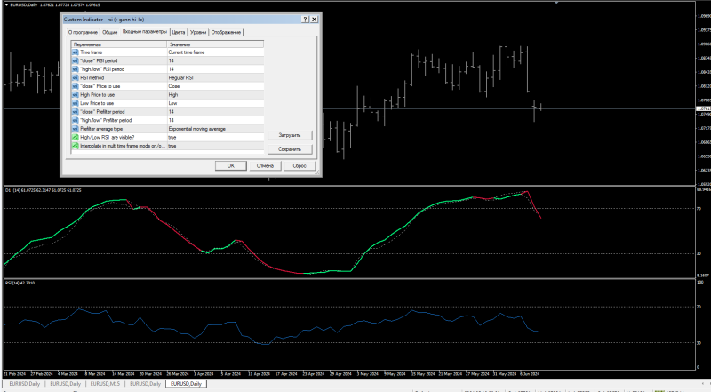Click the icon beside Low Price to use
This screenshot has width=711, height=392.
click(75, 103)
